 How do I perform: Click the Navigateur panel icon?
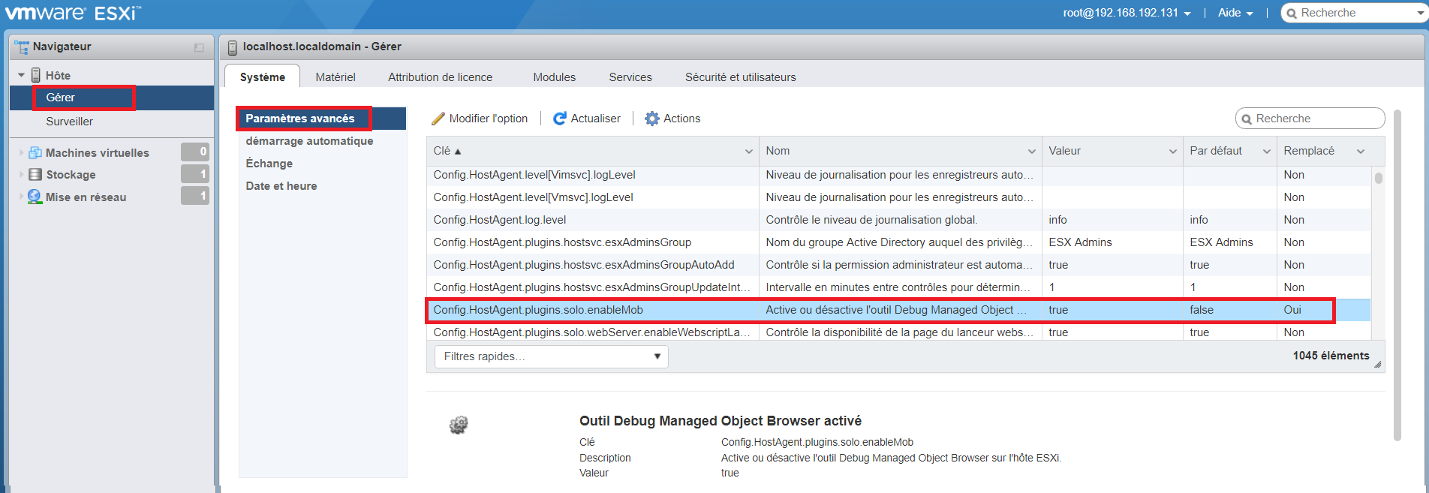(22, 47)
